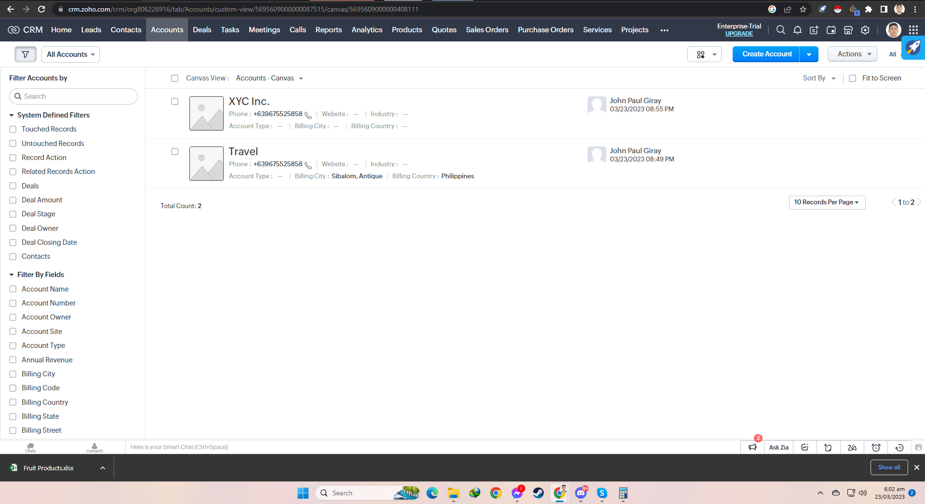Tick the Billing City filter checkbox
925x504 pixels.
click(x=13, y=374)
